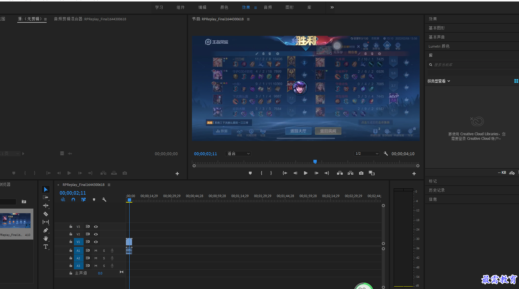Open timeline sequence panel menu
519x289 pixels.
(109, 185)
